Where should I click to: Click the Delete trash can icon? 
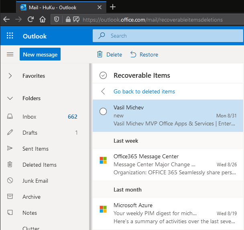coord(100,54)
